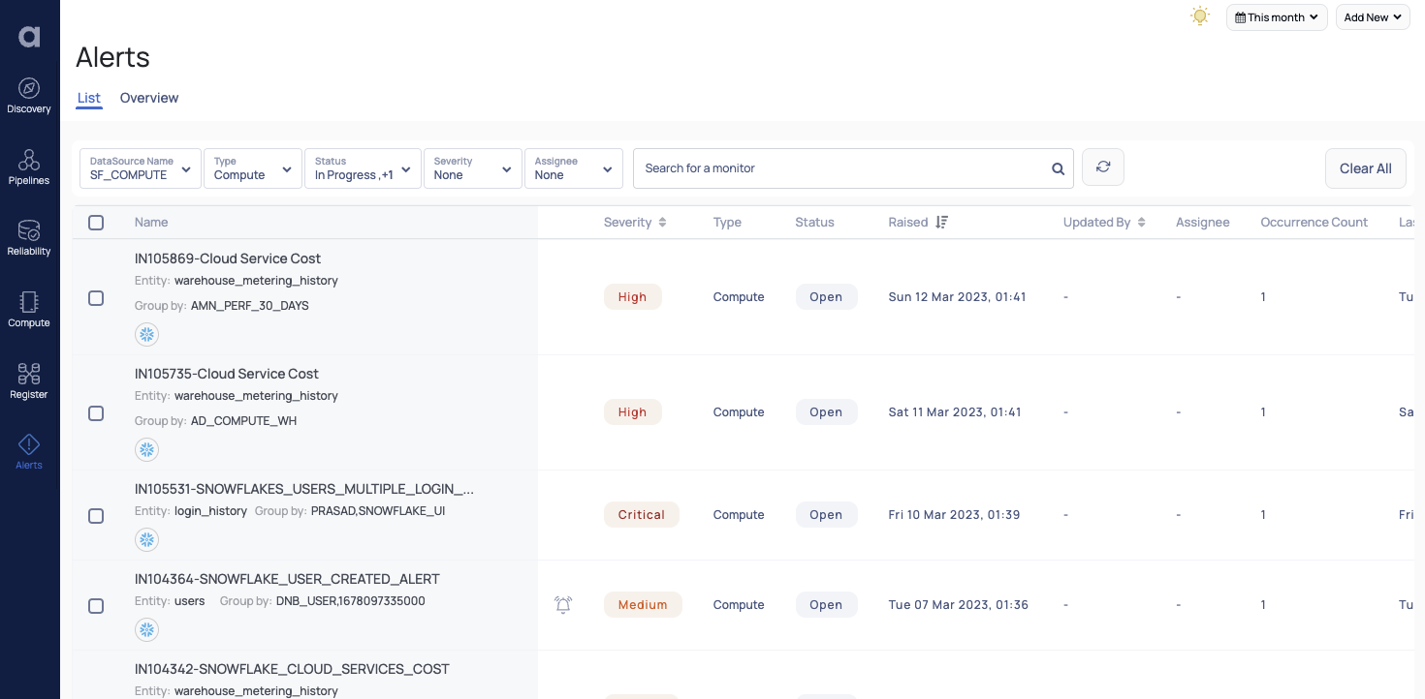Screen dimensions: 1425x699
Task: Check the checkbox for IN105869-Cloud Service Cost
Action: click(96, 298)
